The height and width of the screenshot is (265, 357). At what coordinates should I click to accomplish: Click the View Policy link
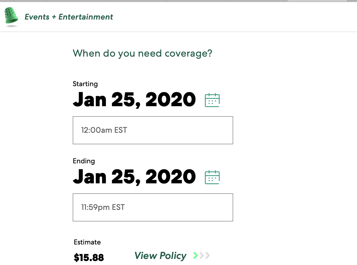[160, 255]
